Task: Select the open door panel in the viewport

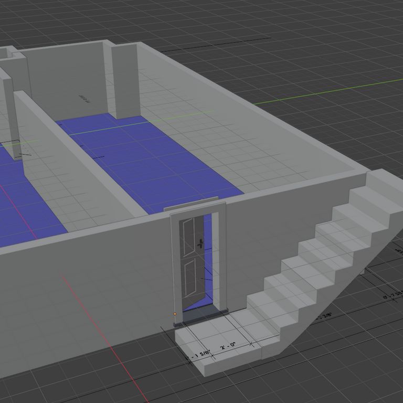Action: (x=193, y=262)
